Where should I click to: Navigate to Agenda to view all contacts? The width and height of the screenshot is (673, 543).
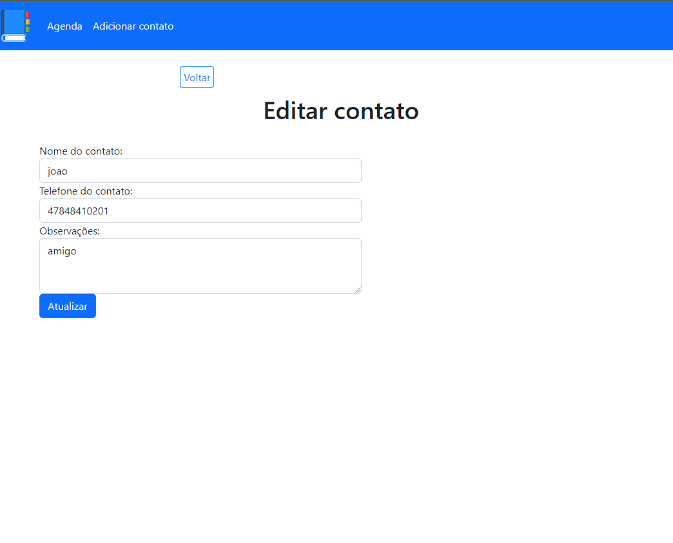64,26
